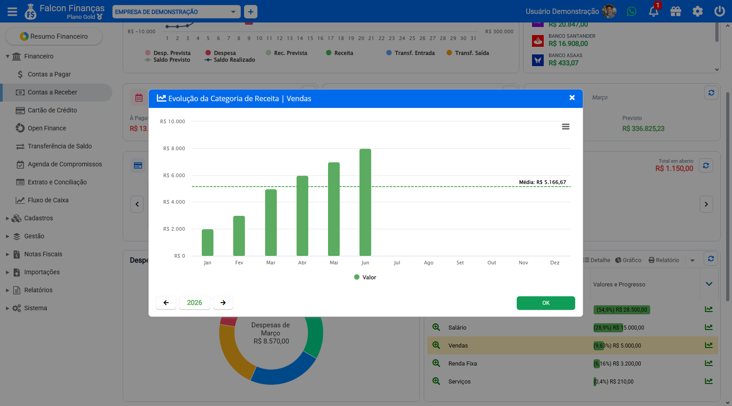The image size is (732, 406).
Task: Go to next year arrow
Action: [223, 303]
